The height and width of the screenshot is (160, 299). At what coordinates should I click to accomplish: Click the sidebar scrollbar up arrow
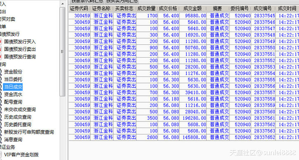tap(63, 4)
